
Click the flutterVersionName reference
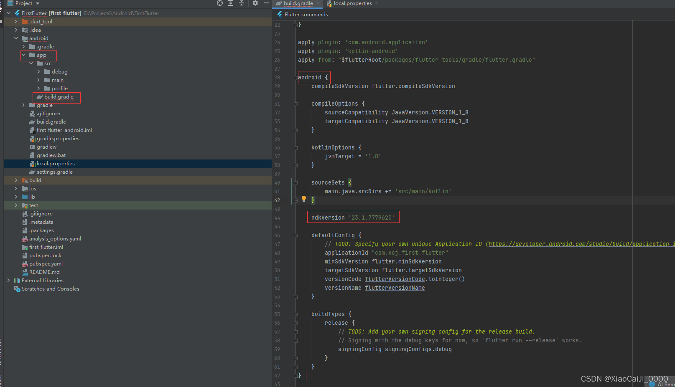tap(395, 288)
